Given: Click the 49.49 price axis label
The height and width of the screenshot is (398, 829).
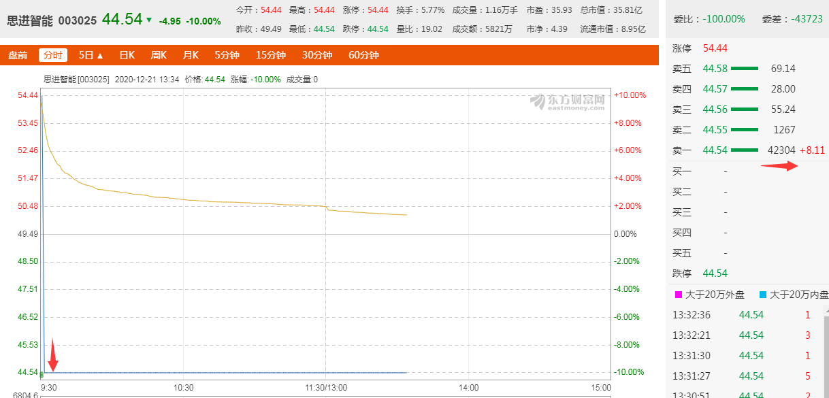Looking at the screenshot, I should tap(28, 233).
